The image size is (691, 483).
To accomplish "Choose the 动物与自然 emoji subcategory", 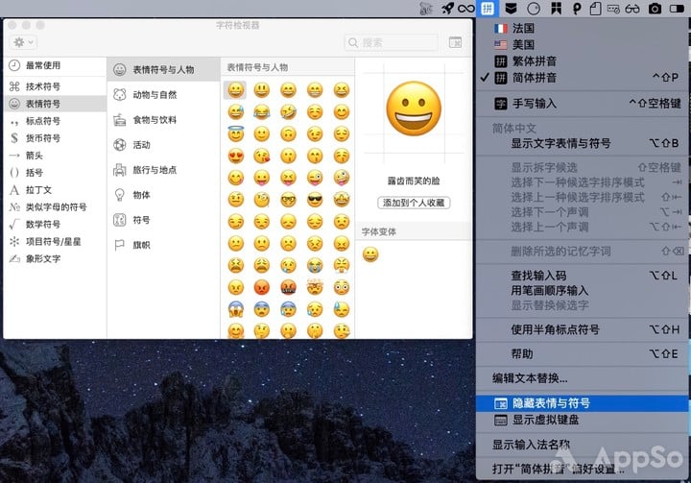I will pyautogui.click(x=154, y=95).
